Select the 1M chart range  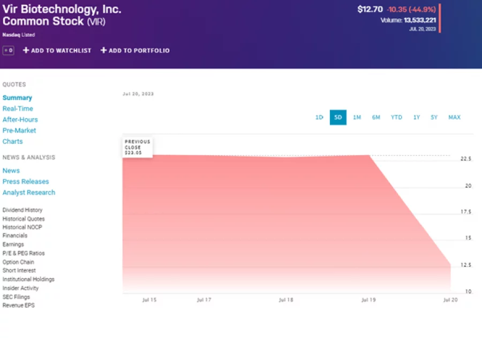tap(357, 117)
